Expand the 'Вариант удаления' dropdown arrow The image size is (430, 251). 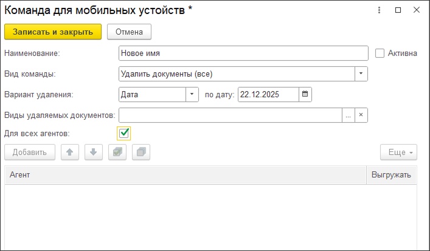(x=192, y=94)
